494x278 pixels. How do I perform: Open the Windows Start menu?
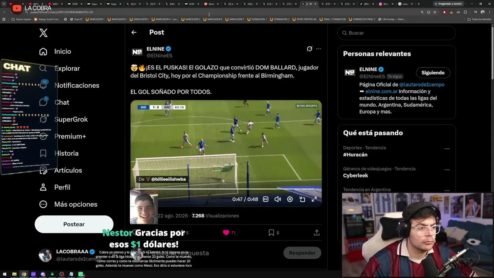[5, 274]
